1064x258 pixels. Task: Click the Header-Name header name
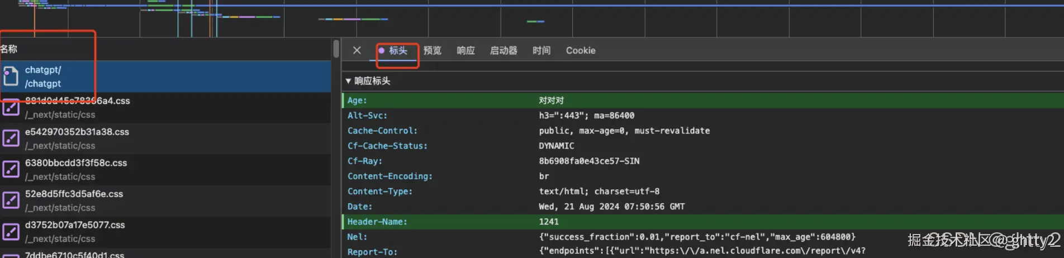point(377,222)
